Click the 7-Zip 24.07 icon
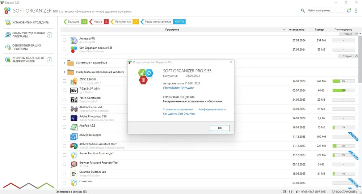The width and height of the screenshot is (362, 194). tap(73, 91)
